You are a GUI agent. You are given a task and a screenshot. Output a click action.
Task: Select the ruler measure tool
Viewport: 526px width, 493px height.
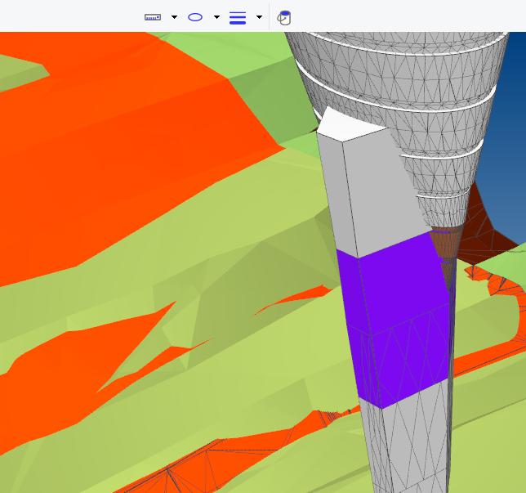153,17
